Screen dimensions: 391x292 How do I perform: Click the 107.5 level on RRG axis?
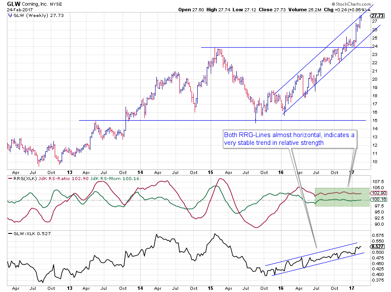coord(378,182)
